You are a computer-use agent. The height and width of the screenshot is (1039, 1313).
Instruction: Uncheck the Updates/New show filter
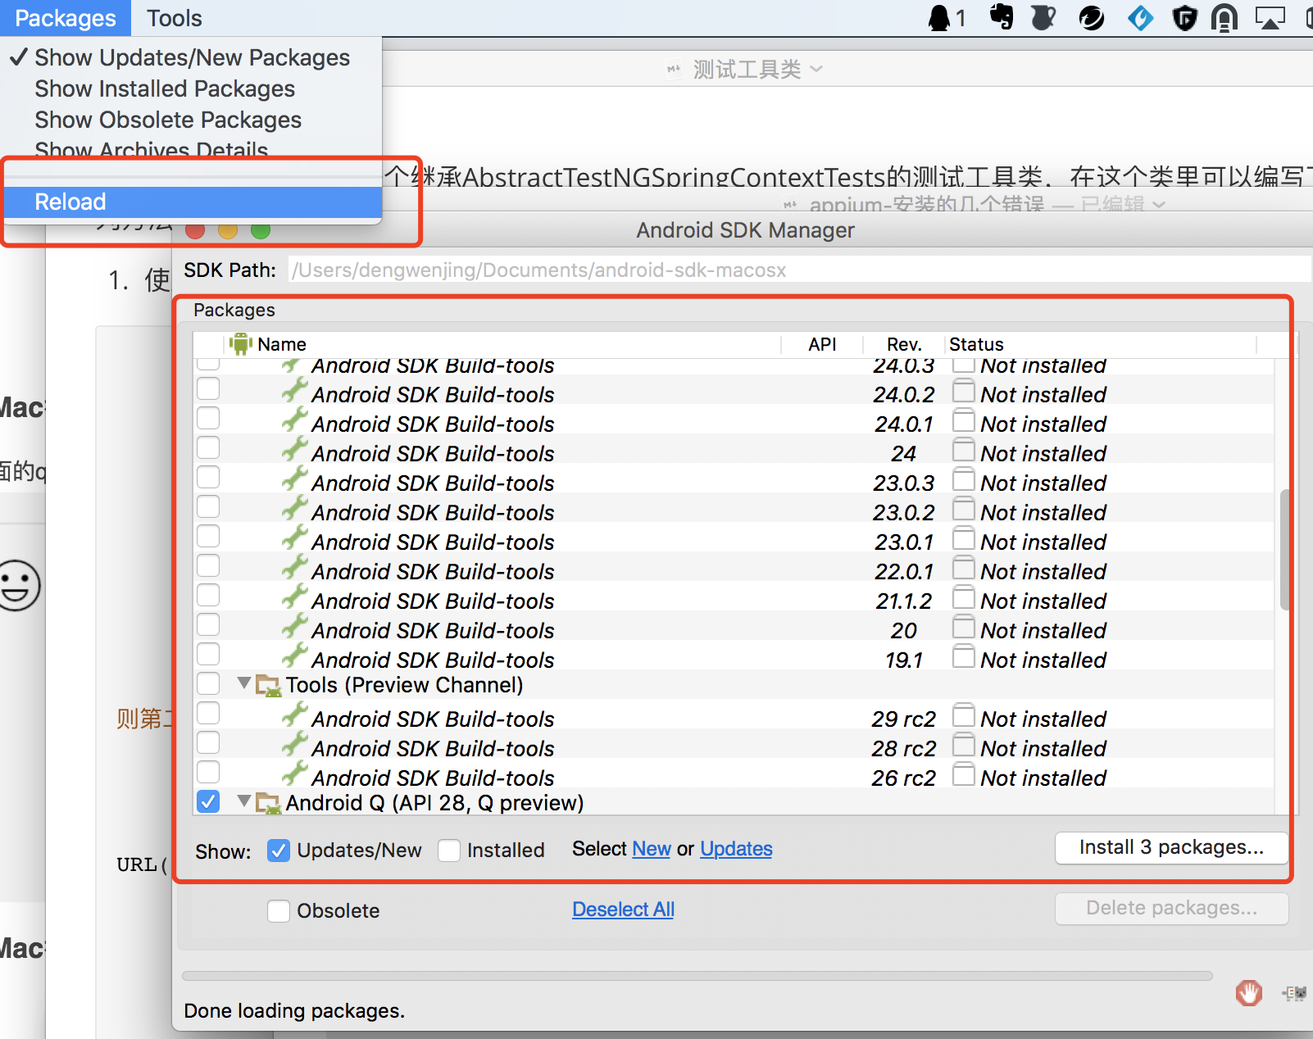point(279,851)
